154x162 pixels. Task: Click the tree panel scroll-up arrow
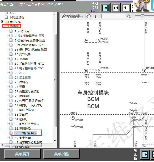click(x=55, y=15)
